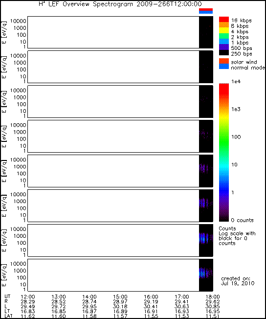Viewport: 266px width, 319px height.
Task: Click the 'normal mode' legend text
Action: [x=248, y=68]
